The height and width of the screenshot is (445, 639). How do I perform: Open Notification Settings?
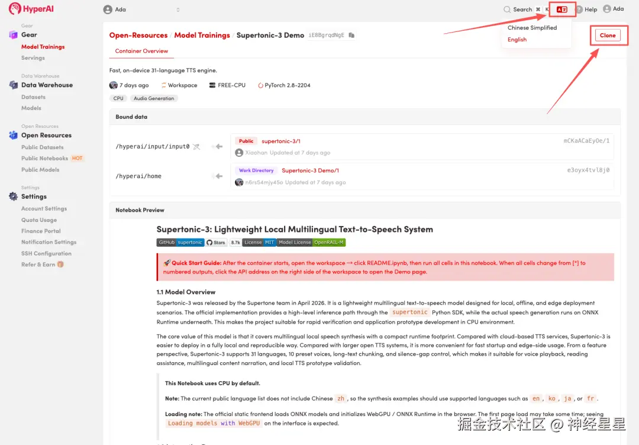(49, 242)
